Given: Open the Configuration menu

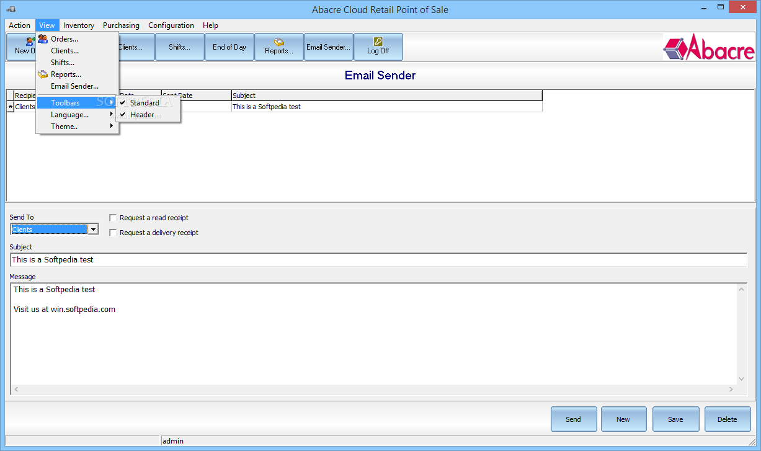Looking at the screenshot, I should click(x=171, y=25).
